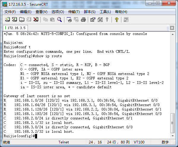Open Find using the magnifying glass icon

[x=60, y=20]
